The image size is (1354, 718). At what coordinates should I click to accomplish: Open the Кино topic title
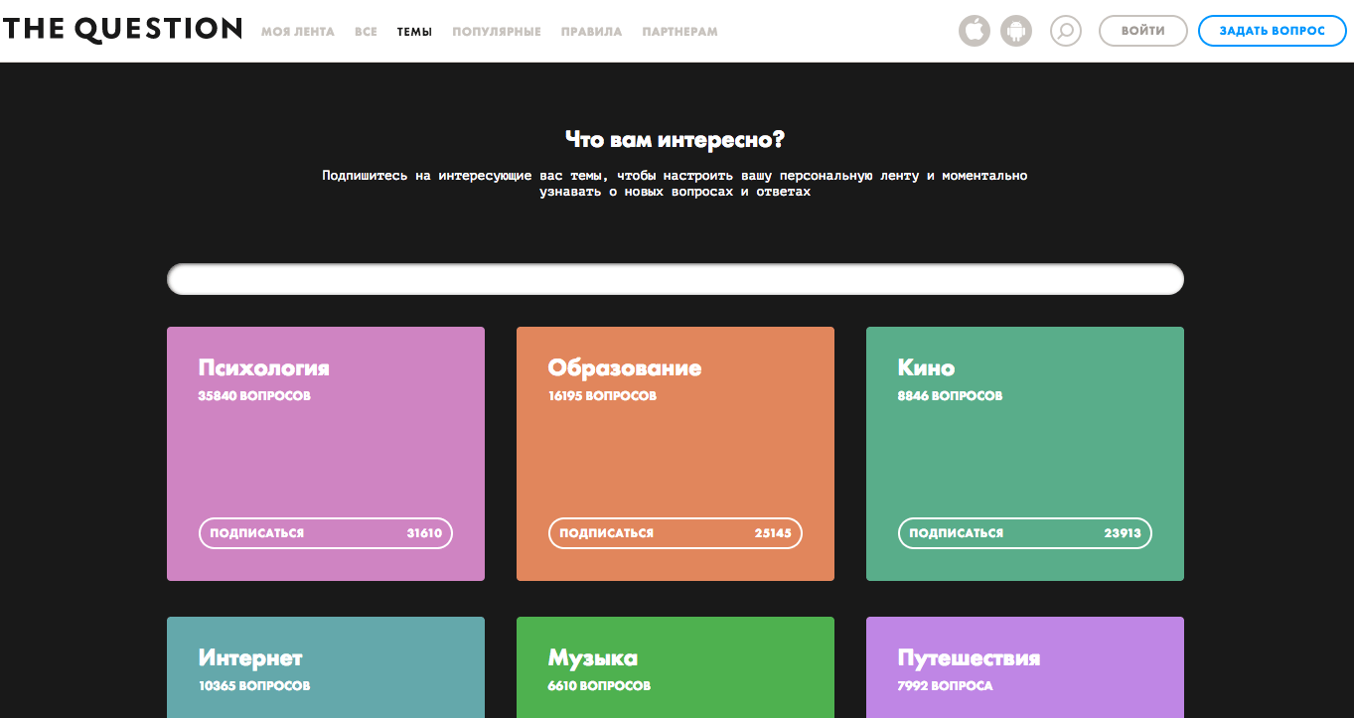pyautogui.click(x=927, y=368)
